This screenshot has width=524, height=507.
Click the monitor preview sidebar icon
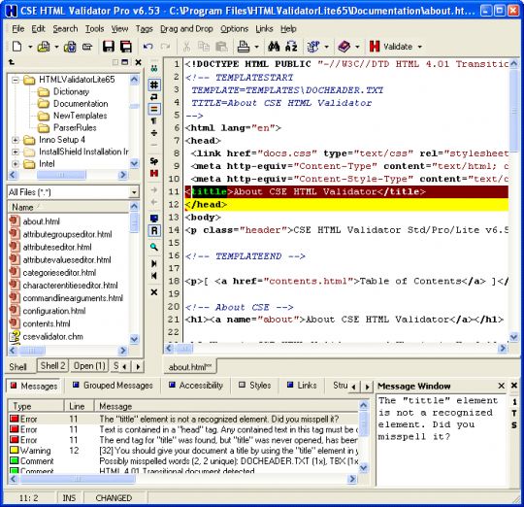[x=154, y=219]
